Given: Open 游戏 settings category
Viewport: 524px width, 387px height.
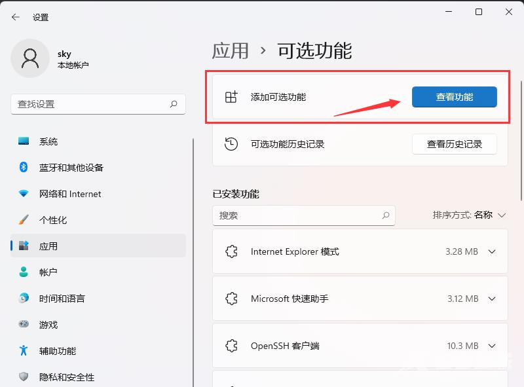Looking at the screenshot, I should (98, 324).
